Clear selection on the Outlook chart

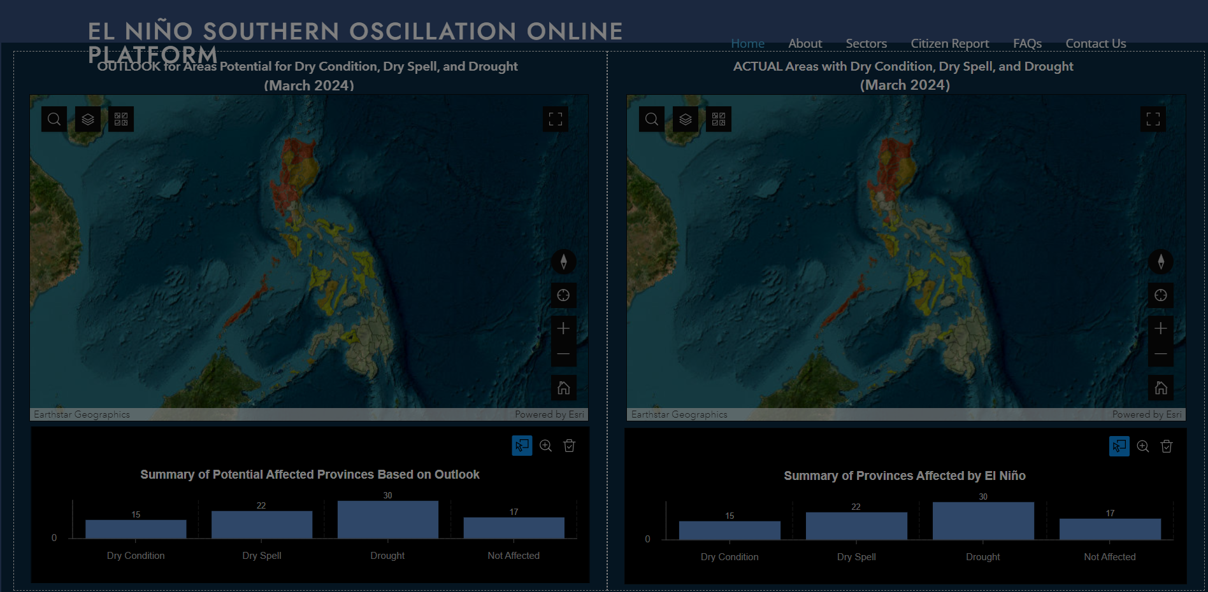pos(570,446)
